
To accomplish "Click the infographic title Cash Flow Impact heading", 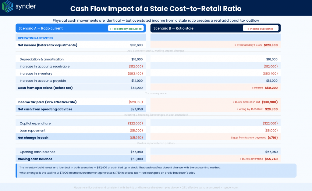I will click(x=156, y=9).
